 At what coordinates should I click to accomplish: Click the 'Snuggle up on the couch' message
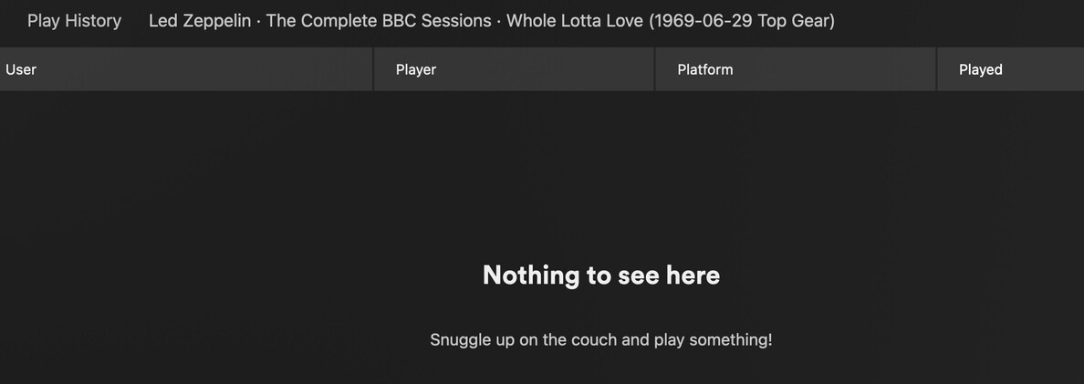[x=601, y=340]
